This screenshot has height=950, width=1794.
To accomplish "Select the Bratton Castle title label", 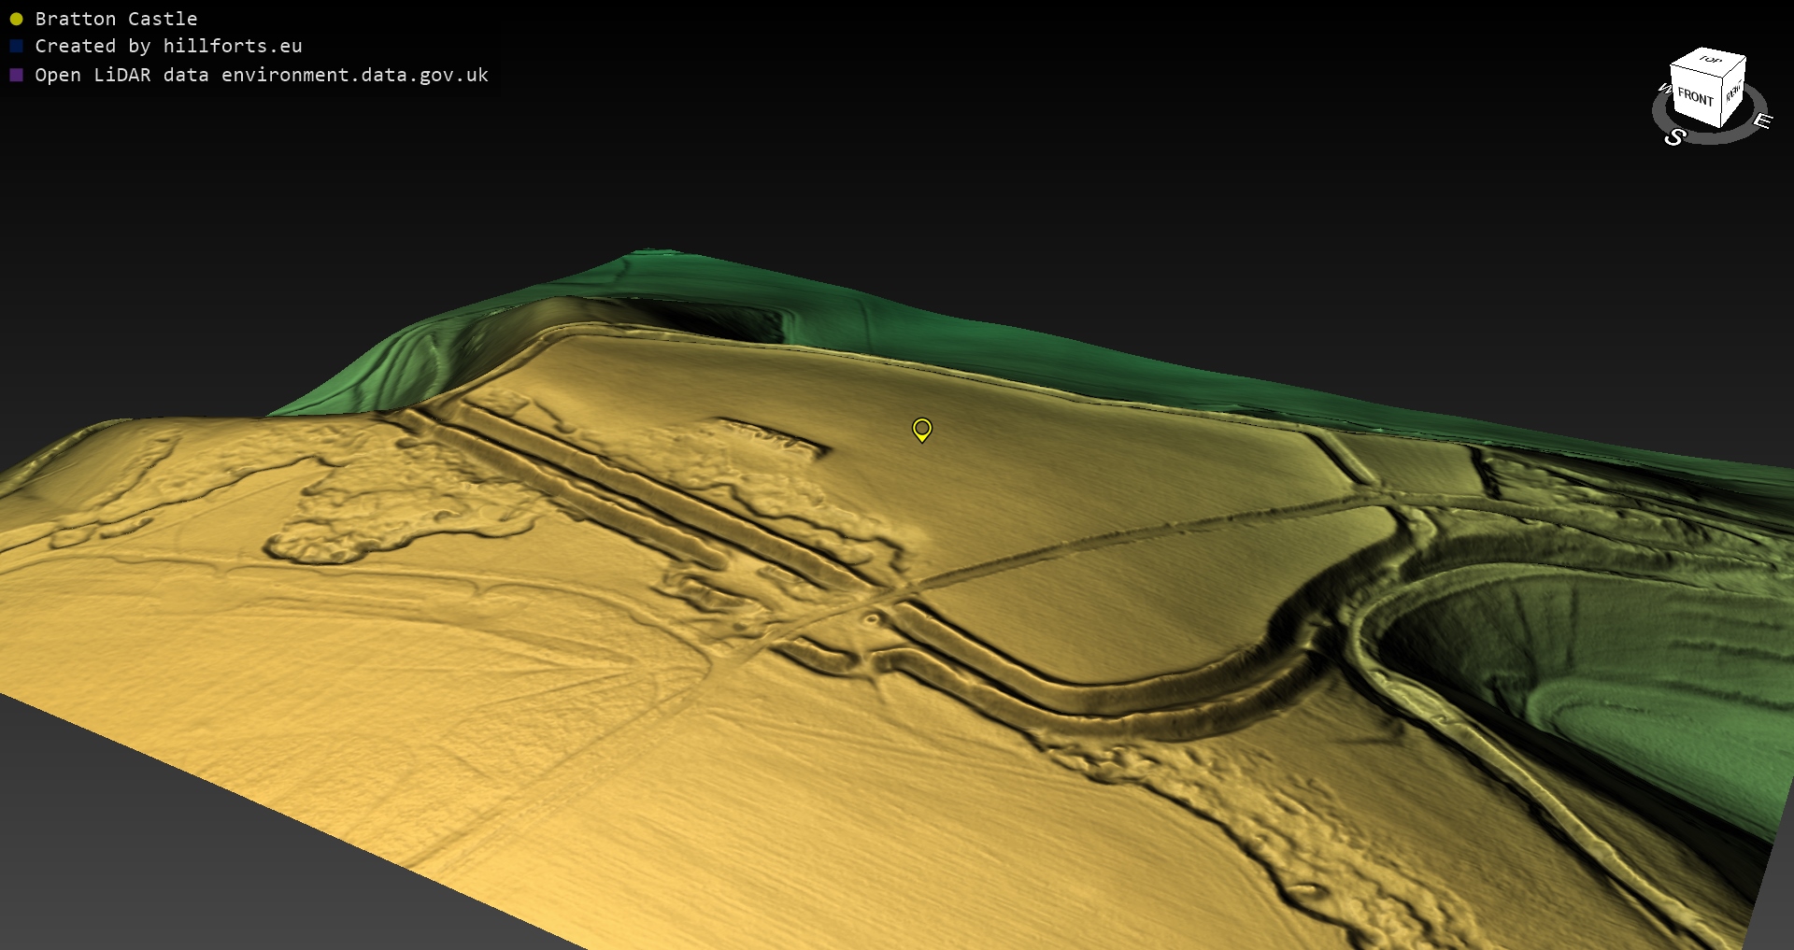I will coord(116,19).
